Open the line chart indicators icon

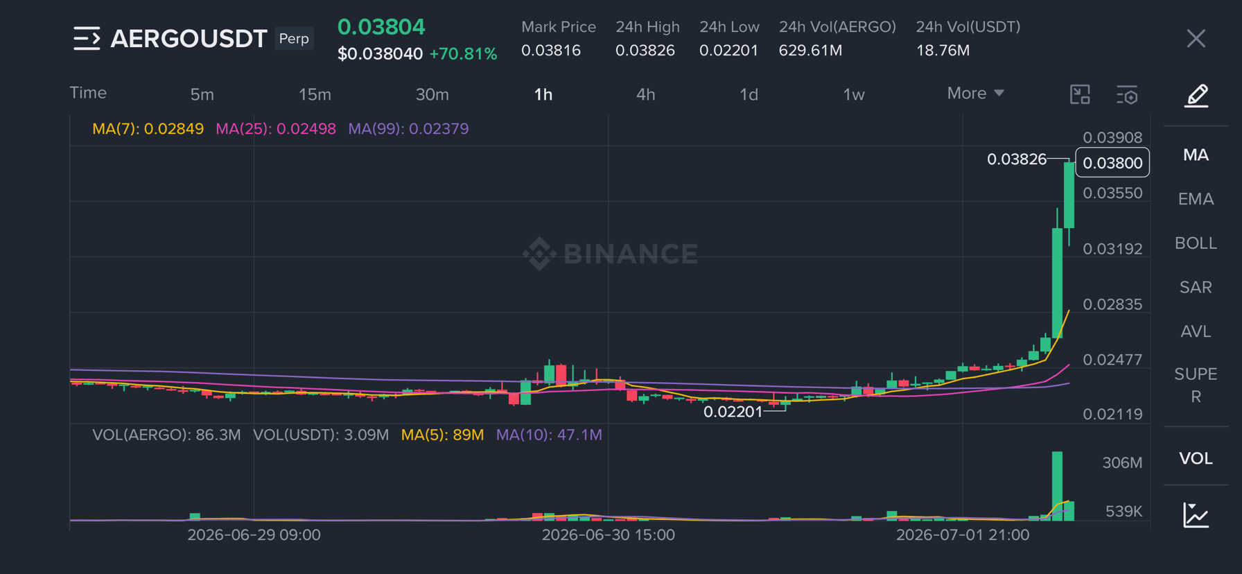1196,515
